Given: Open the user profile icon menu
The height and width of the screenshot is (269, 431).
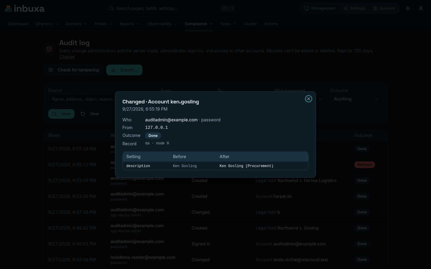Looking at the screenshot, I should tap(421, 8).
